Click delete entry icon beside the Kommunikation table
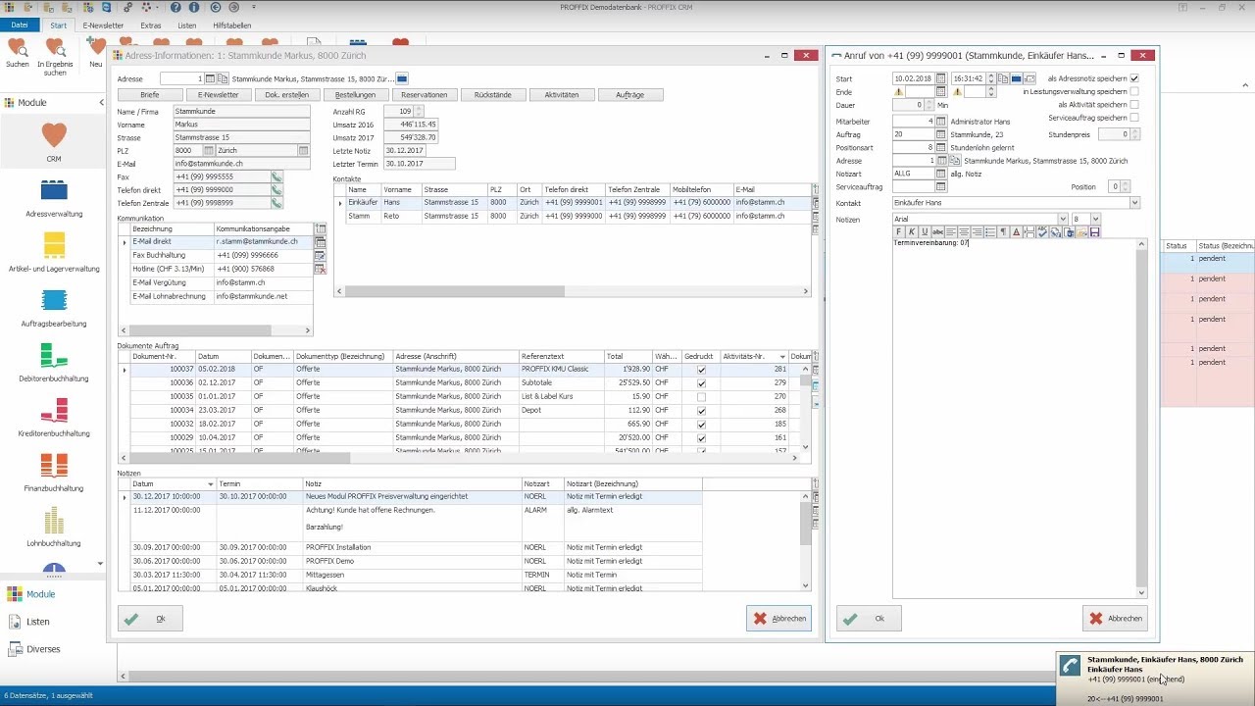Viewport: 1255px width, 706px height. click(320, 268)
